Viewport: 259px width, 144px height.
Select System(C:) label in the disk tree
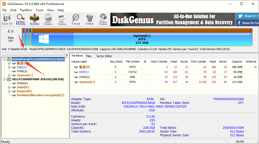(x=25, y=75)
